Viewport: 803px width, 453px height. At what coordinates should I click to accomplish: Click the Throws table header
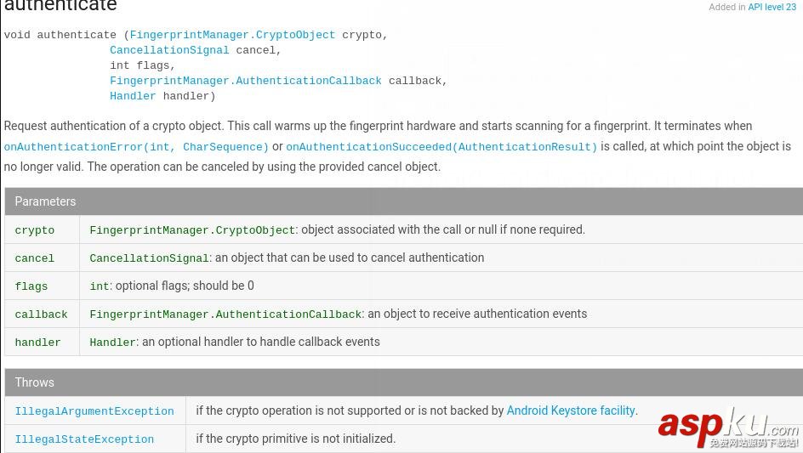(x=34, y=382)
